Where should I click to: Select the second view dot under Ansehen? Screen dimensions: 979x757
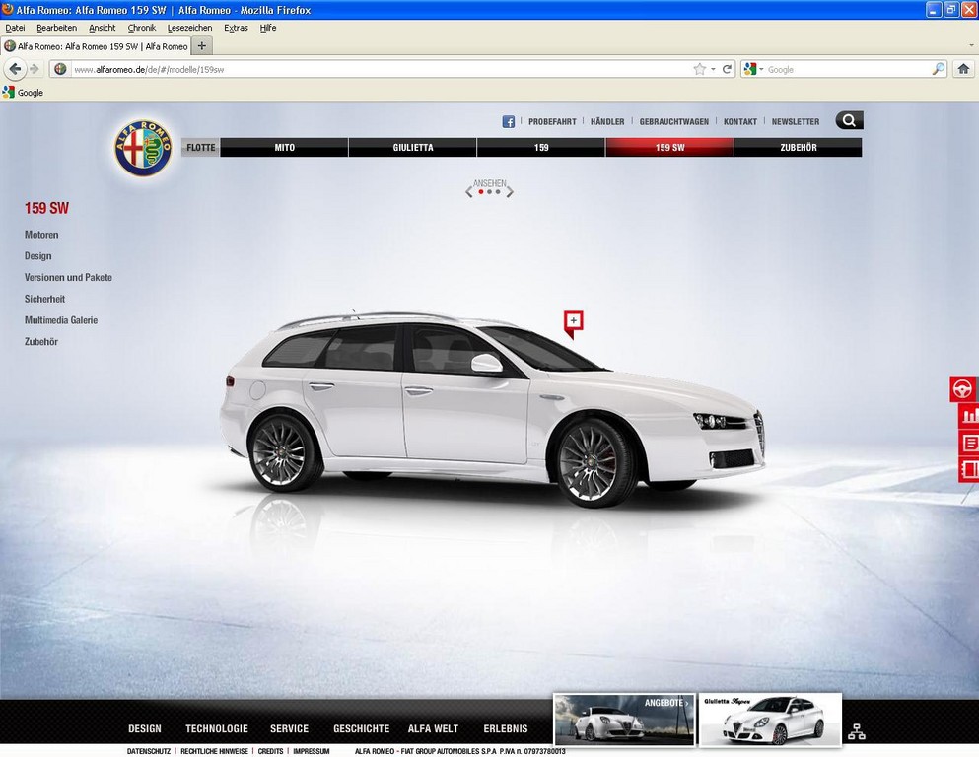pyautogui.click(x=489, y=192)
